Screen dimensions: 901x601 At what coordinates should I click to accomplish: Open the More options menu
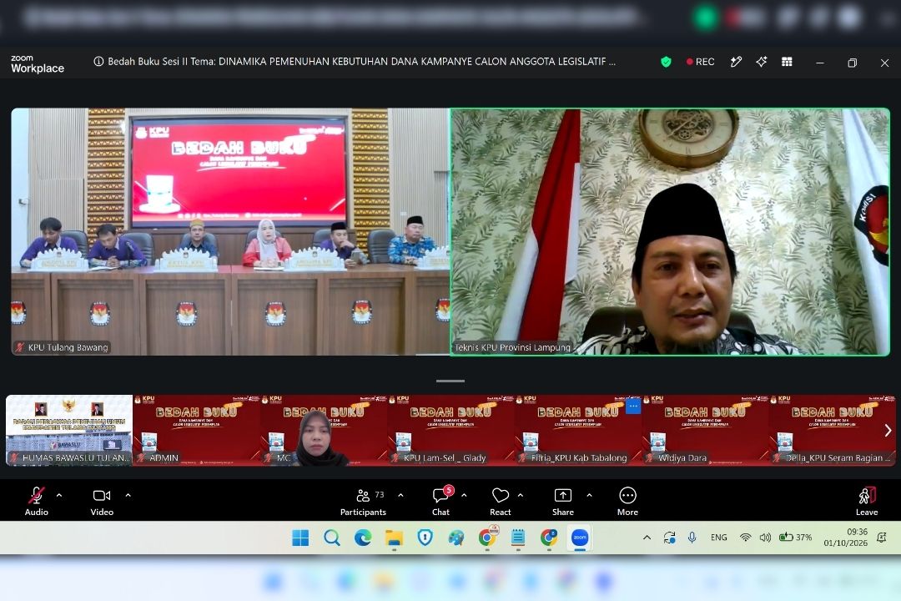pos(627,500)
